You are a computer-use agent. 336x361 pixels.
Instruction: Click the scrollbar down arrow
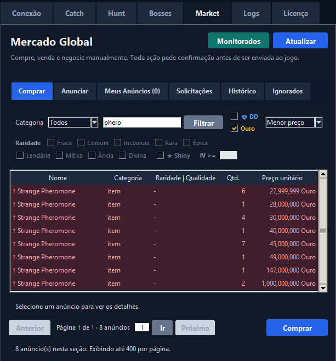coord(323,288)
